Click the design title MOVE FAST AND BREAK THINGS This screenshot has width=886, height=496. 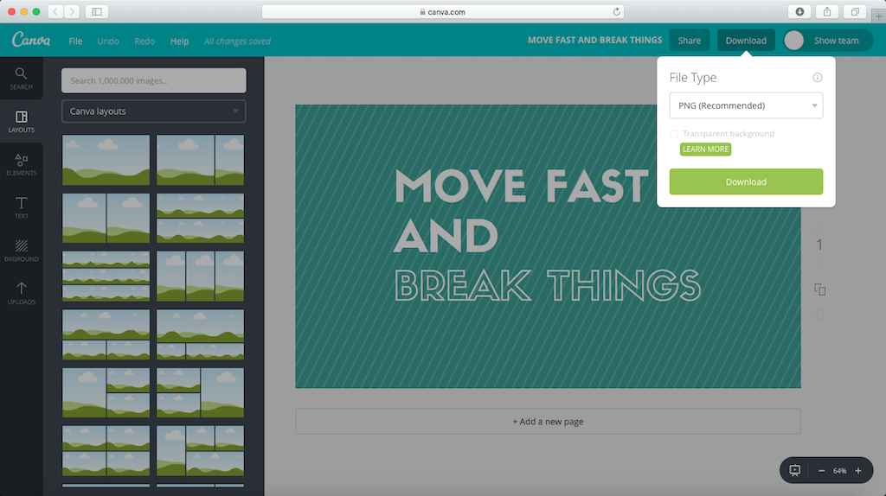tap(594, 40)
